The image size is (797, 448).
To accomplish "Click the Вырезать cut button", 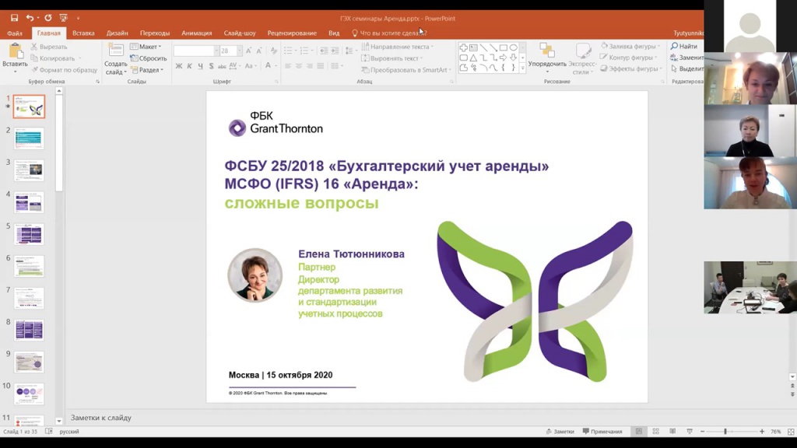I will (49, 47).
